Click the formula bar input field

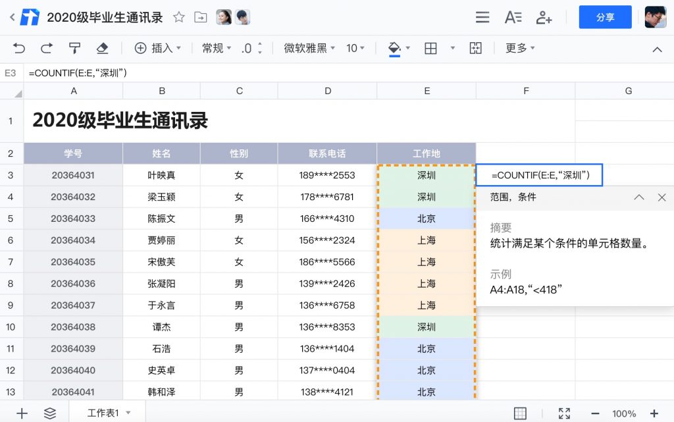[329, 73]
